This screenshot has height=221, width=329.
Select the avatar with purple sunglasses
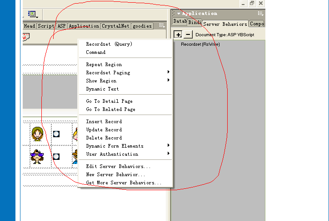click(37, 156)
